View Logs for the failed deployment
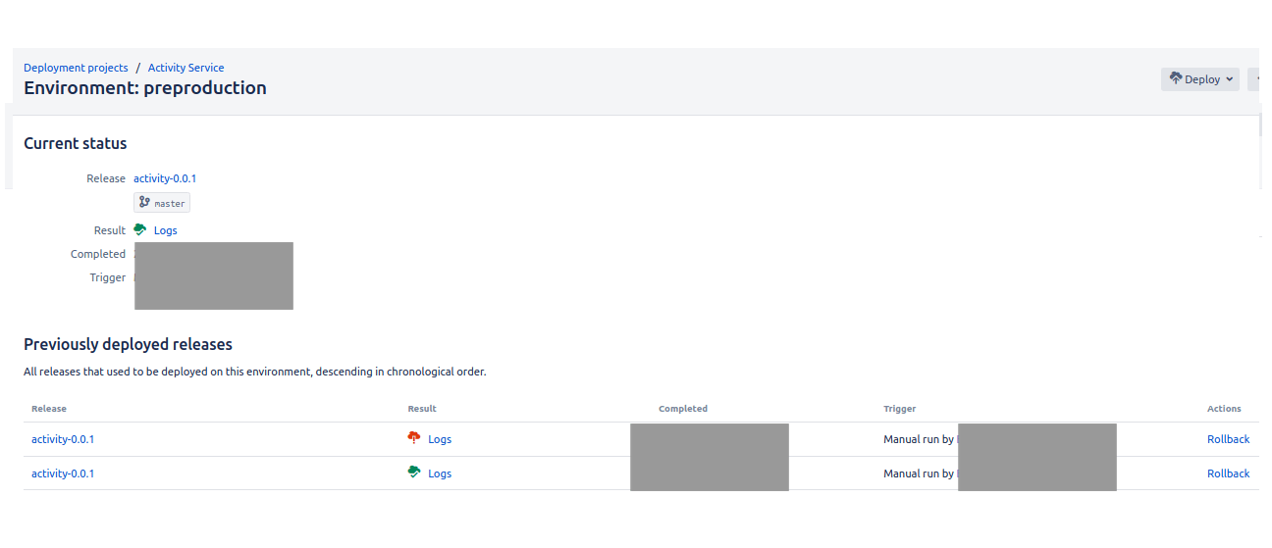This screenshot has height=548, width=1272. (440, 439)
